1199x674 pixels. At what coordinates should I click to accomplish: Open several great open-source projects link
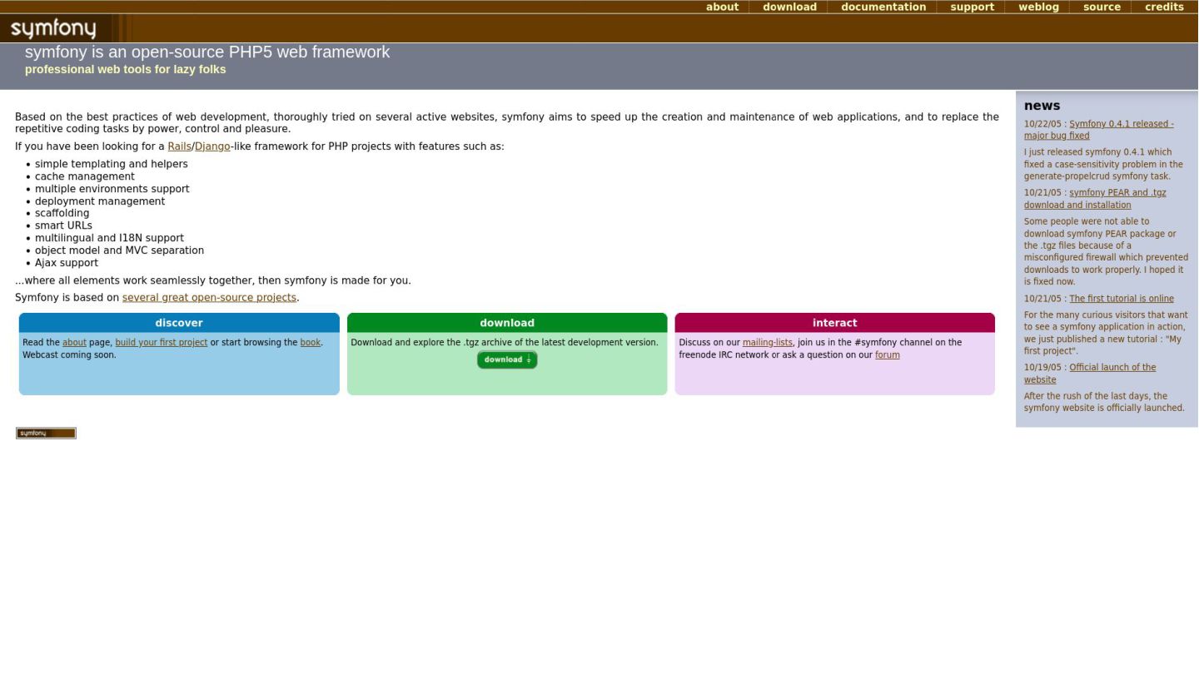point(209,298)
